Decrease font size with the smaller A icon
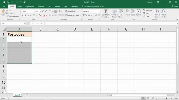This screenshot has height=100, width=179. pyautogui.click(x=46, y=11)
